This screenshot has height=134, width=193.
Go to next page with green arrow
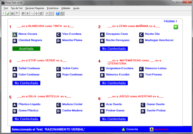point(176,27)
